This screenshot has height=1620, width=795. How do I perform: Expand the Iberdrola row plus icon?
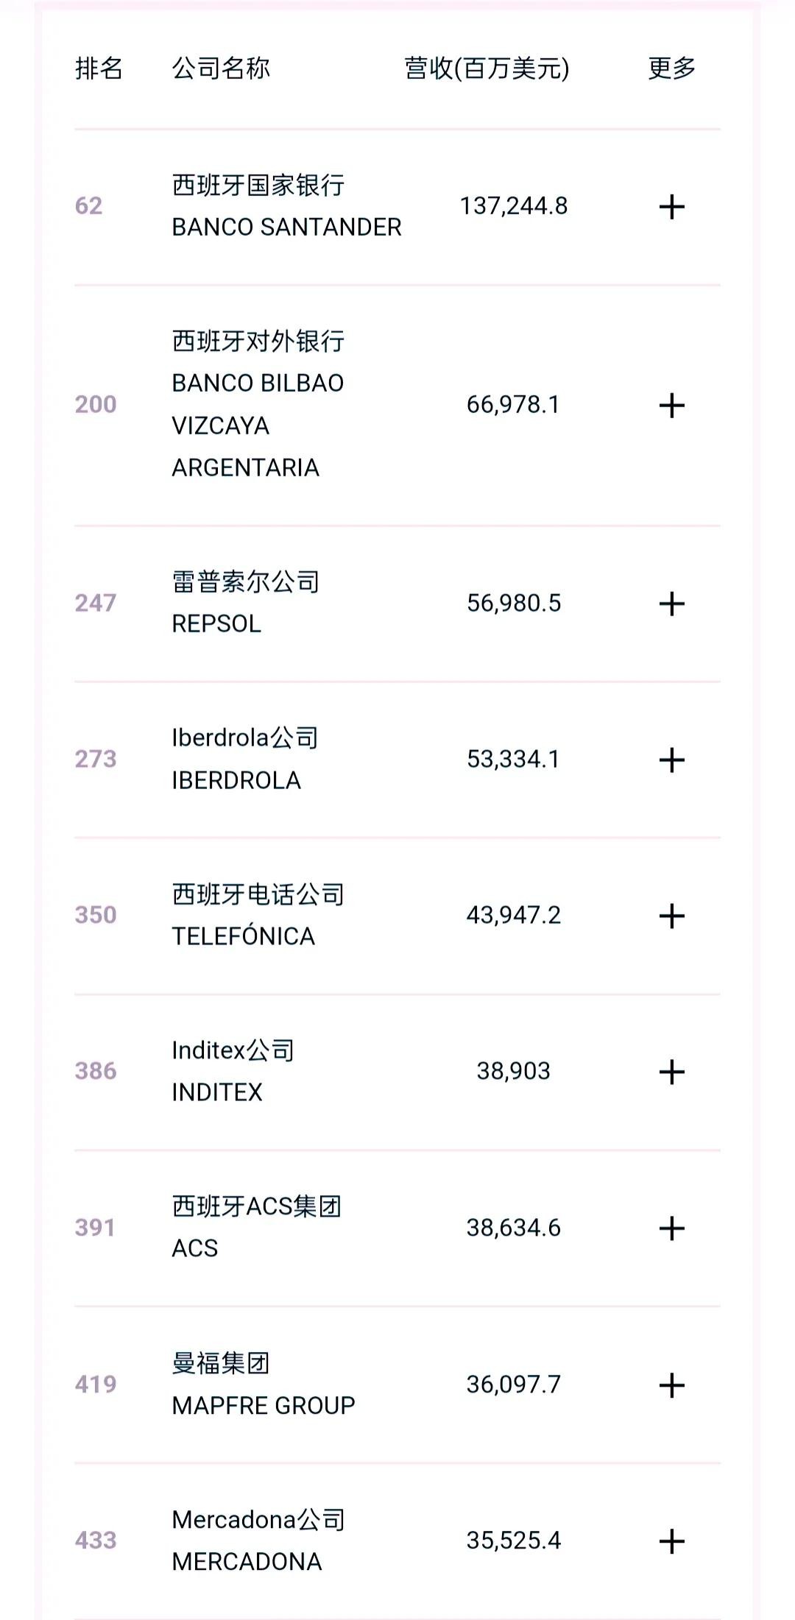click(671, 760)
